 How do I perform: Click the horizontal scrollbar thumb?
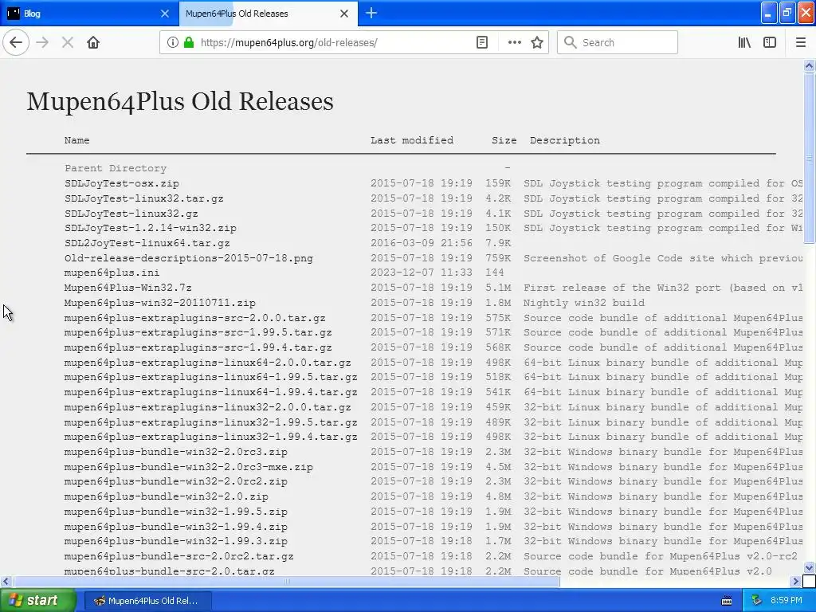[286, 581]
